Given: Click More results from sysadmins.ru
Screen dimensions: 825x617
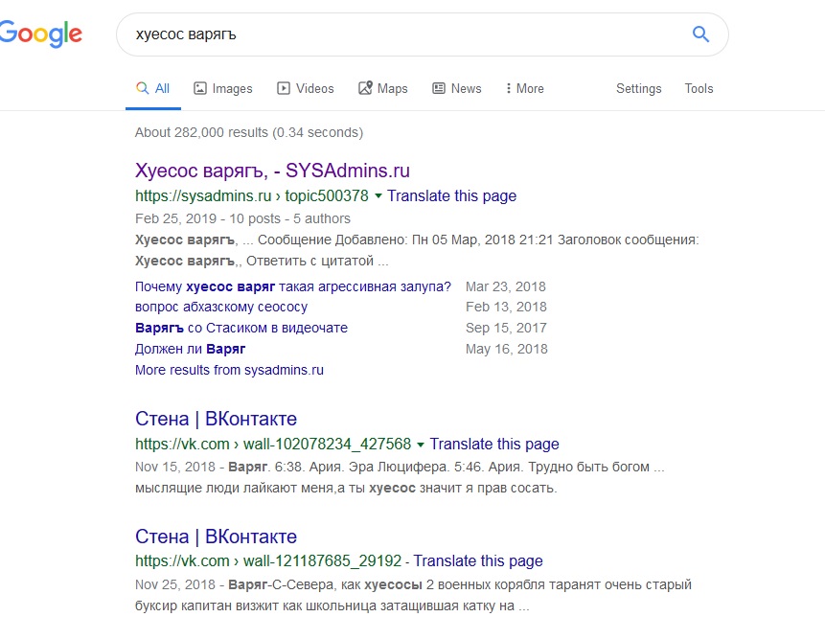Looking at the screenshot, I should (x=229, y=370).
